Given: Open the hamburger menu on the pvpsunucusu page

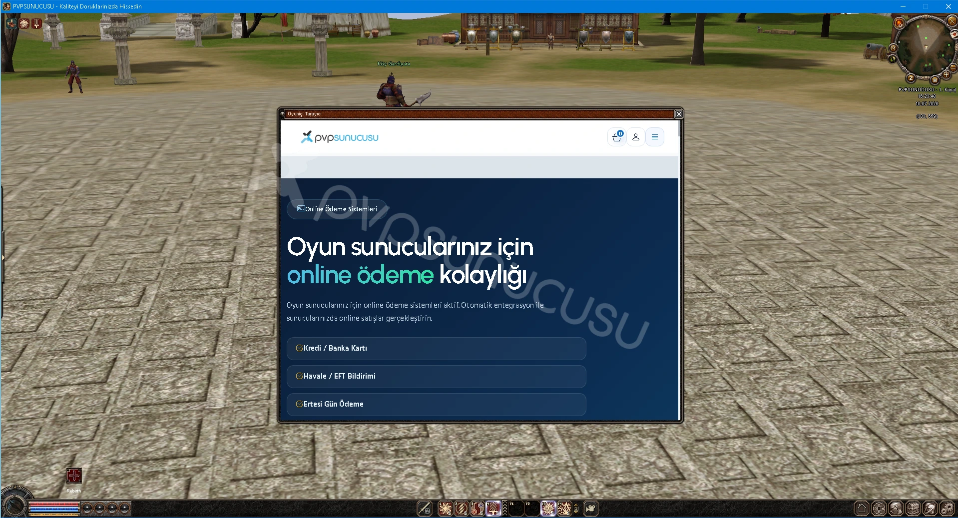Looking at the screenshot, I should point(654,137).
